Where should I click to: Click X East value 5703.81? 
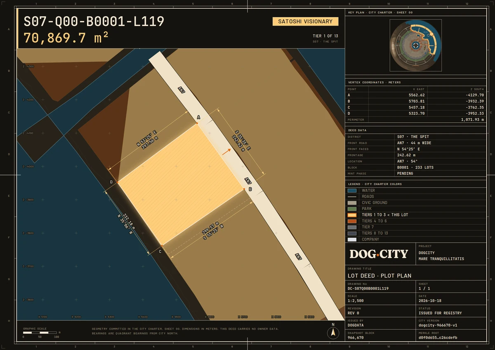tap(416, 101)
